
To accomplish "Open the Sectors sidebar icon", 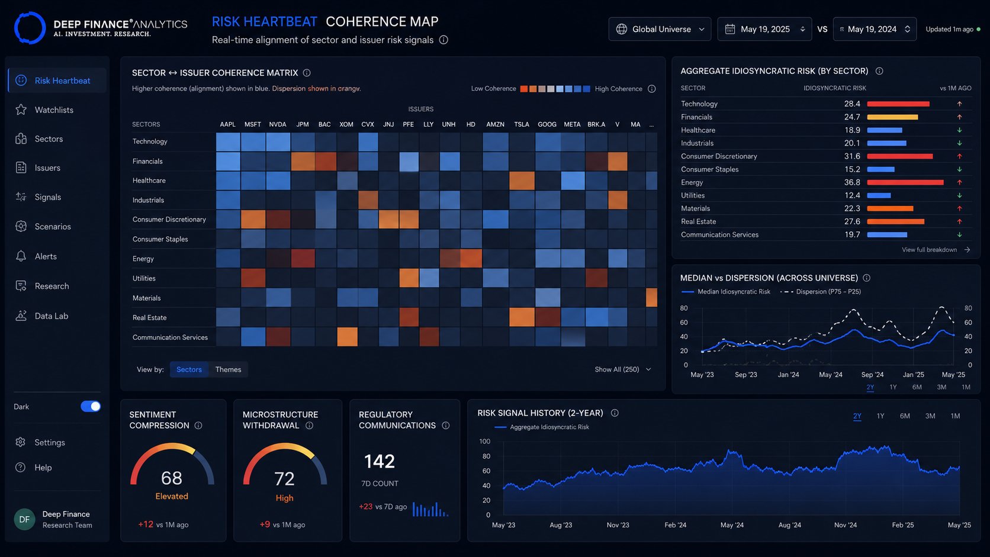I will (x=21, y=139).
